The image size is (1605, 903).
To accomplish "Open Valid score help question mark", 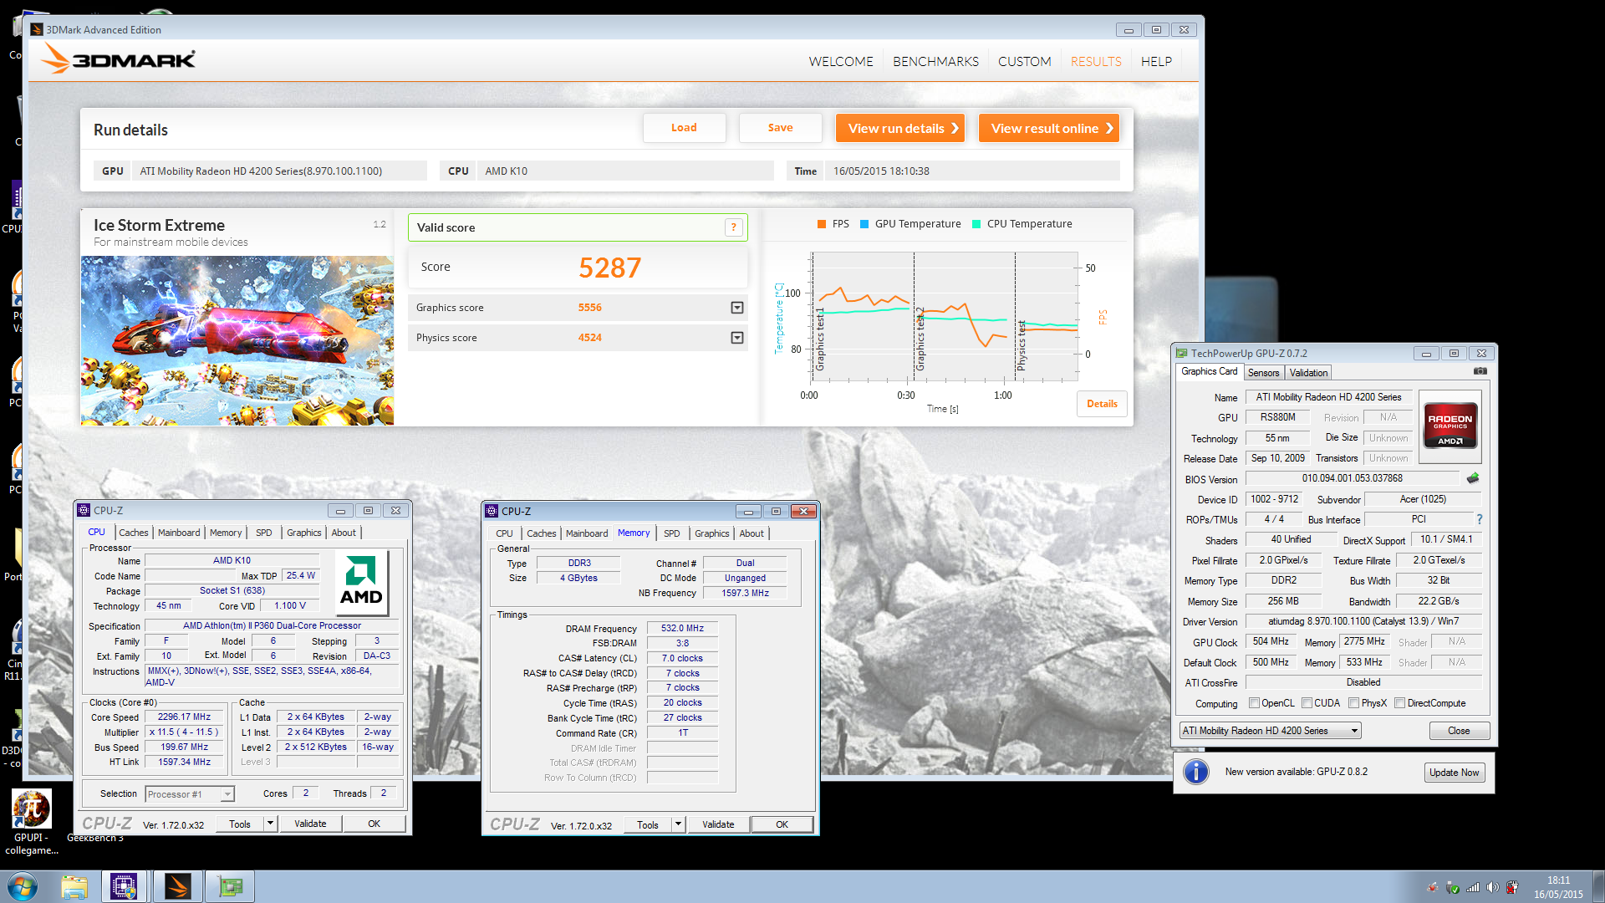I will [x=733, y=227].
